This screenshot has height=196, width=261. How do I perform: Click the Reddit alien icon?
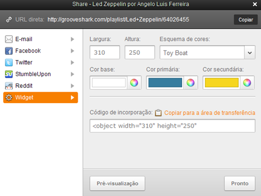tap(9, 86)
